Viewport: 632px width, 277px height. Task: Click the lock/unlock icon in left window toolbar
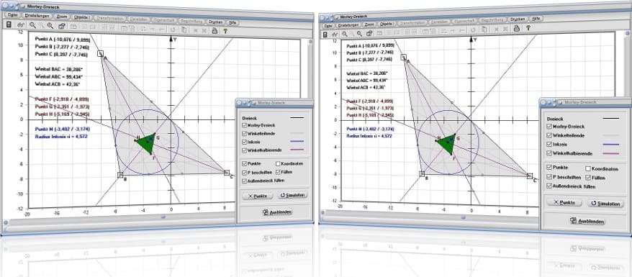pyautogui.click(x=62, y=26)
